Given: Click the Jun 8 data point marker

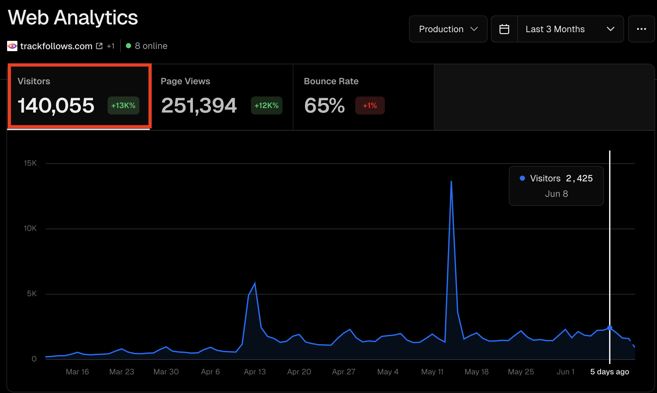Looking at the screenshot, I should tap(610, 328).
